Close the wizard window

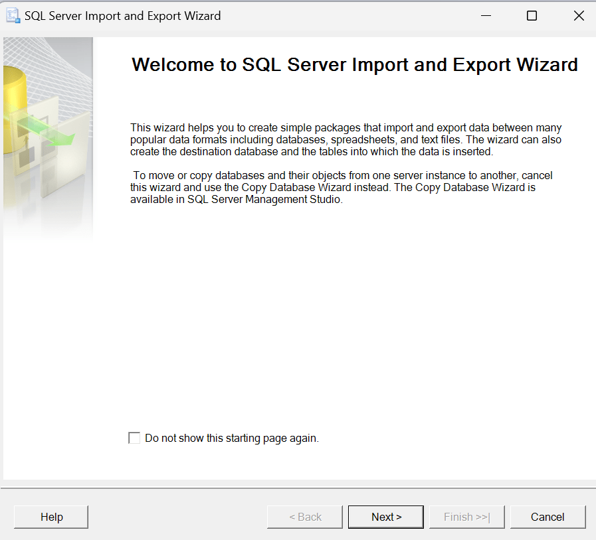coord(579,16)
